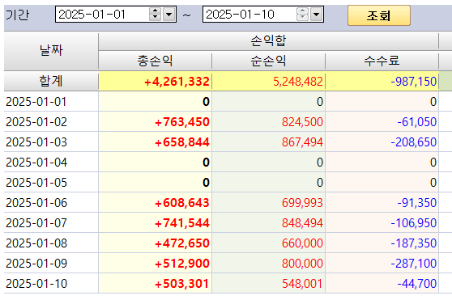Click 수수료 cell -61,050
The width and height of the screenshot is (452, 300).
coord(382,121)
